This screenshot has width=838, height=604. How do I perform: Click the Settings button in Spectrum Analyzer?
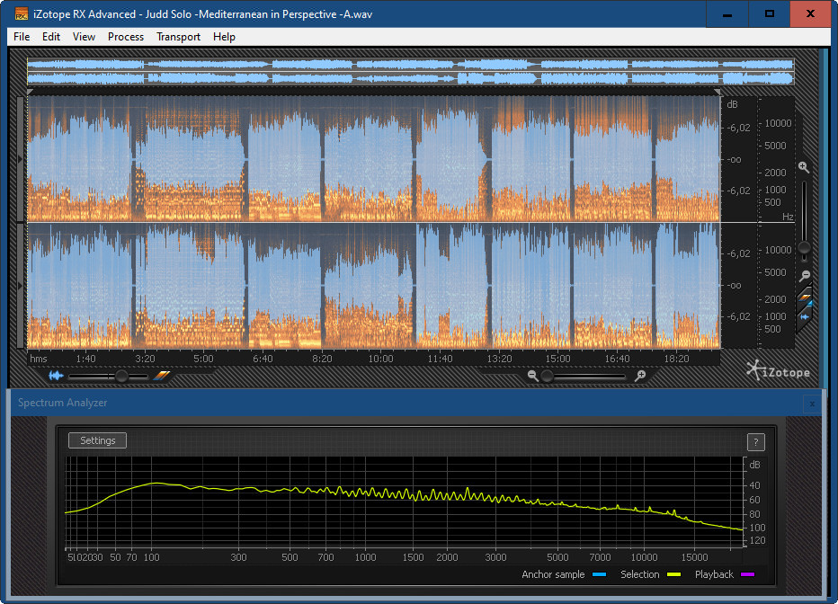tap(98, 440)
